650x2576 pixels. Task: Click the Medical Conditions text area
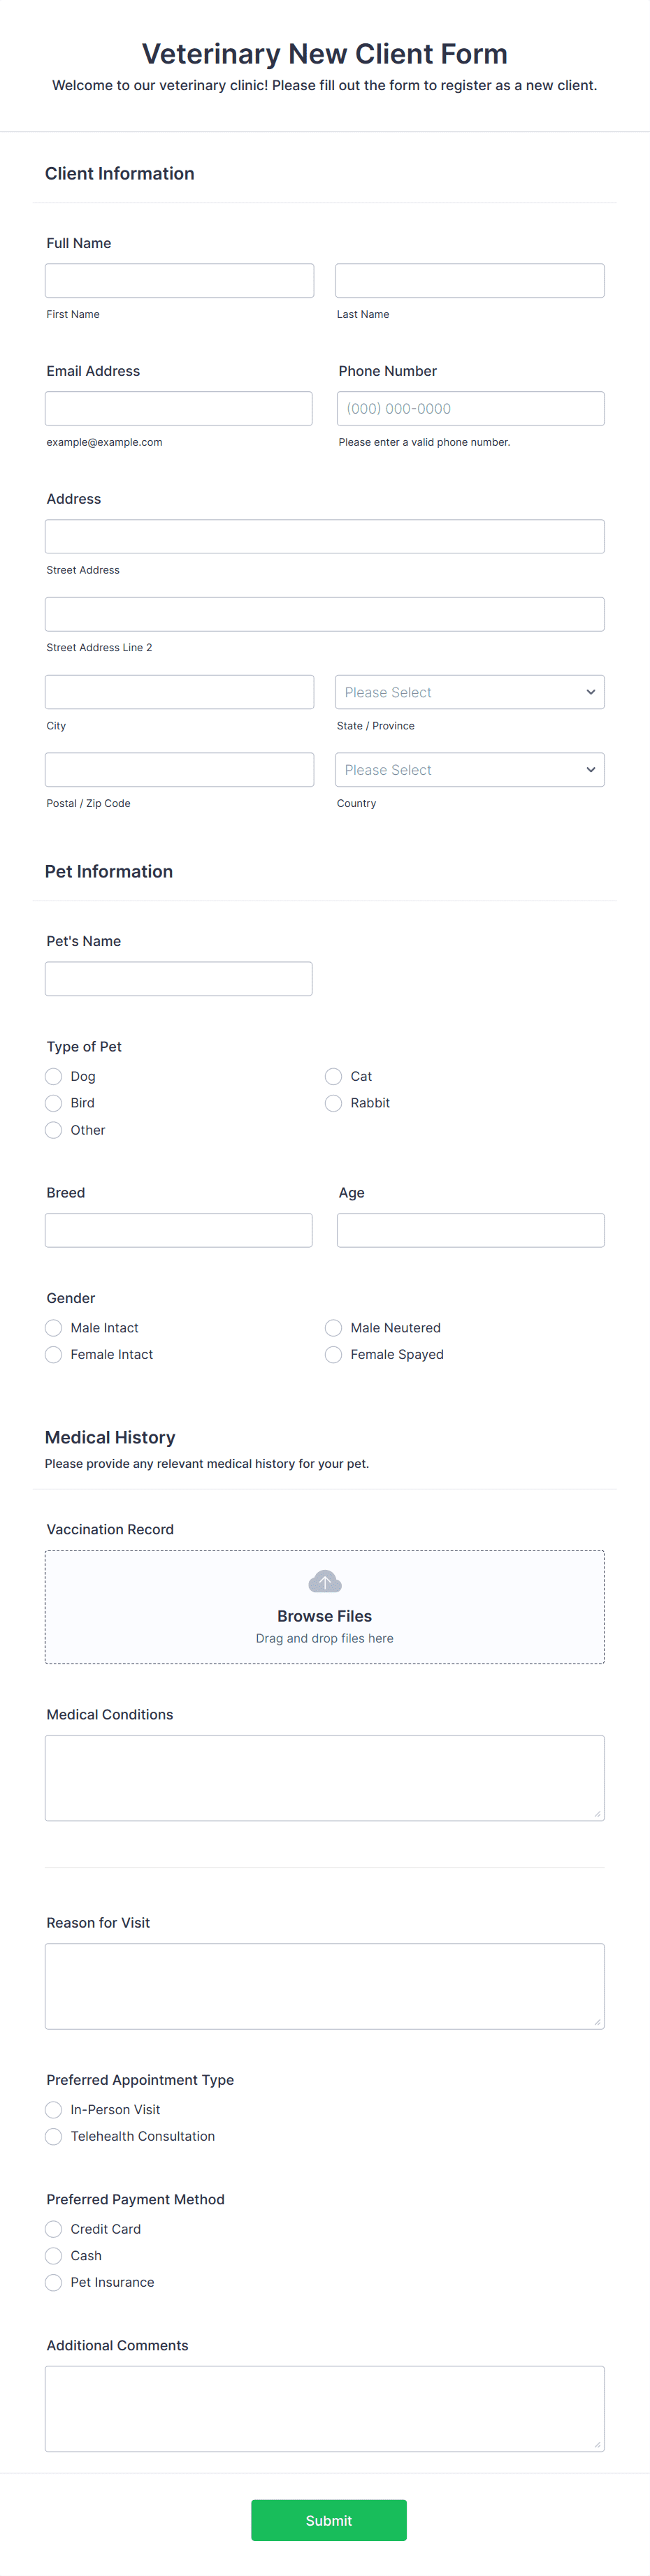point(324,1777)
